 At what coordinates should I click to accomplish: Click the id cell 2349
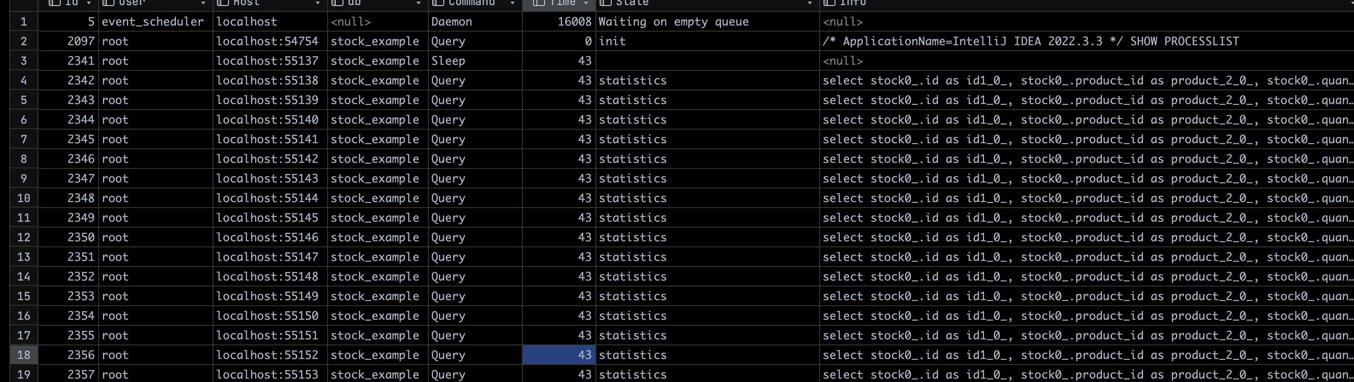[x=68, y=218]
